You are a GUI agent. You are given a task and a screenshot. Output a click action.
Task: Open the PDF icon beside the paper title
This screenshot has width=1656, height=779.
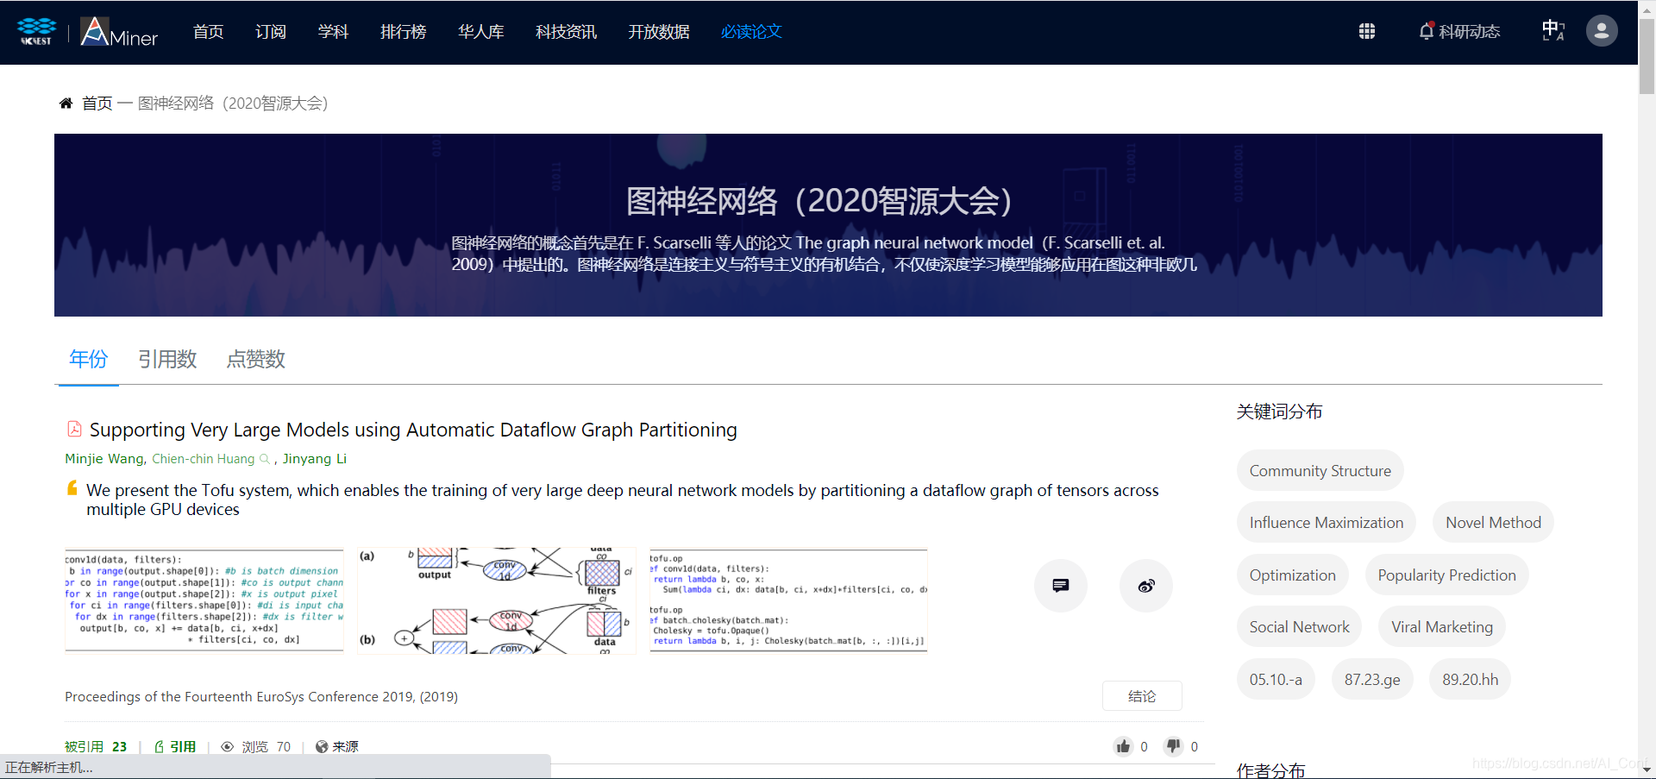click(73, 429)
